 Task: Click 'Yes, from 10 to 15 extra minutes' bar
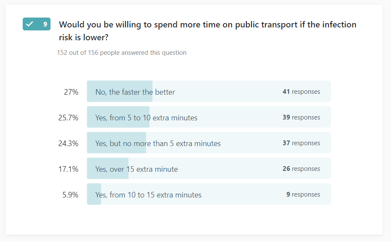click(209, 194)
